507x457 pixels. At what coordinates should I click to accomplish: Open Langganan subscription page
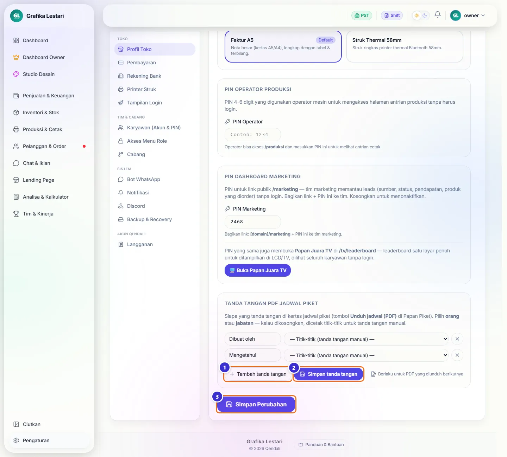[x=155, y=244]
